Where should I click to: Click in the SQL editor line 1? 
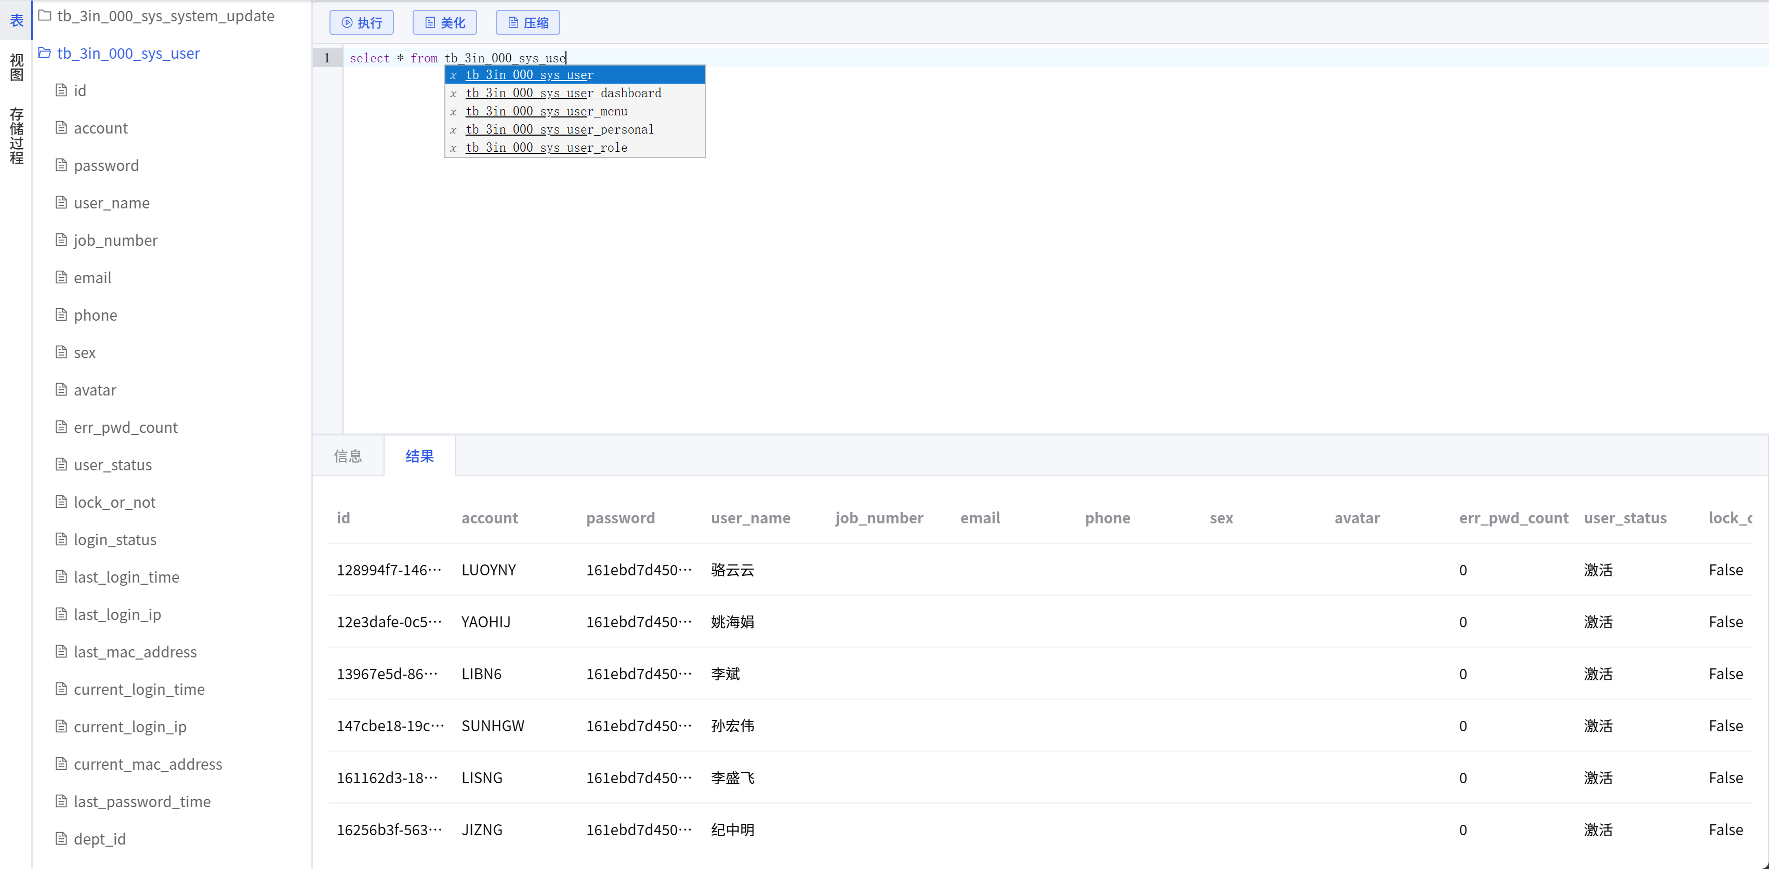pos(1055,58)
